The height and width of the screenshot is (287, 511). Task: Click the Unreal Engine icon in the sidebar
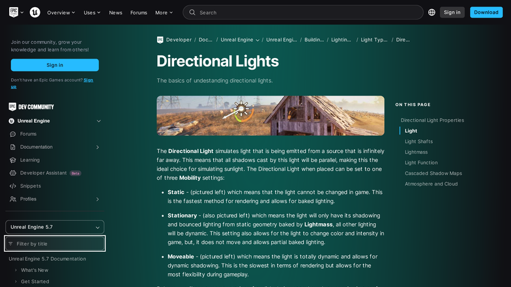12,121
